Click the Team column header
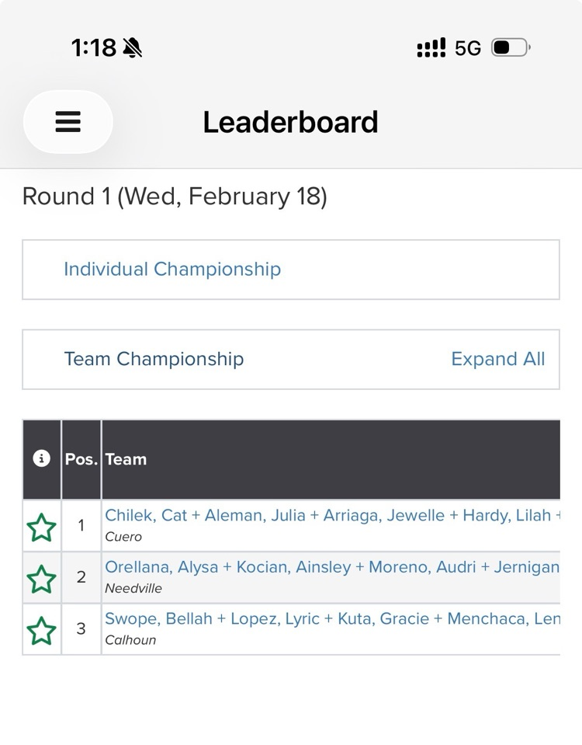The image size is (582, 745). tap(126, 459)
